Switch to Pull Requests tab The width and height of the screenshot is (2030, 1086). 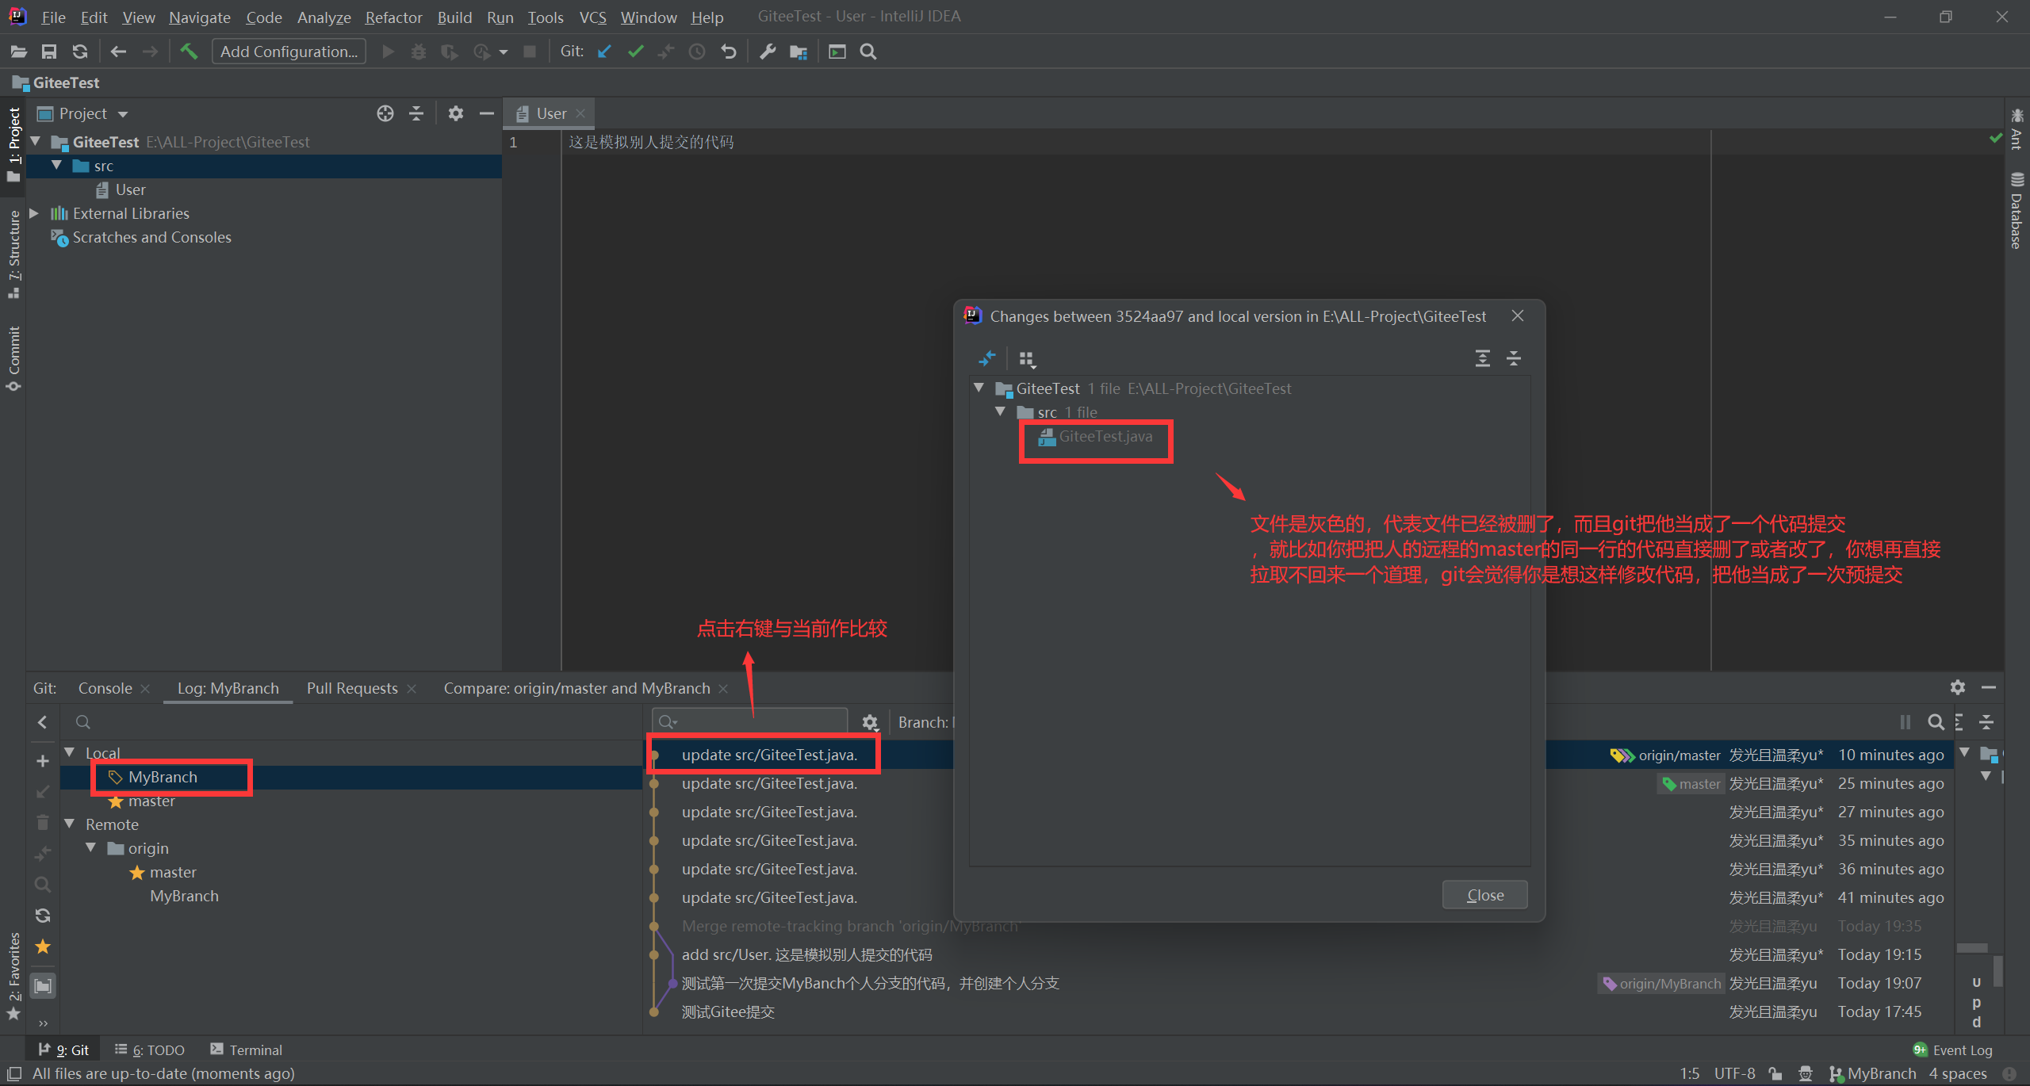pos(352,688)
